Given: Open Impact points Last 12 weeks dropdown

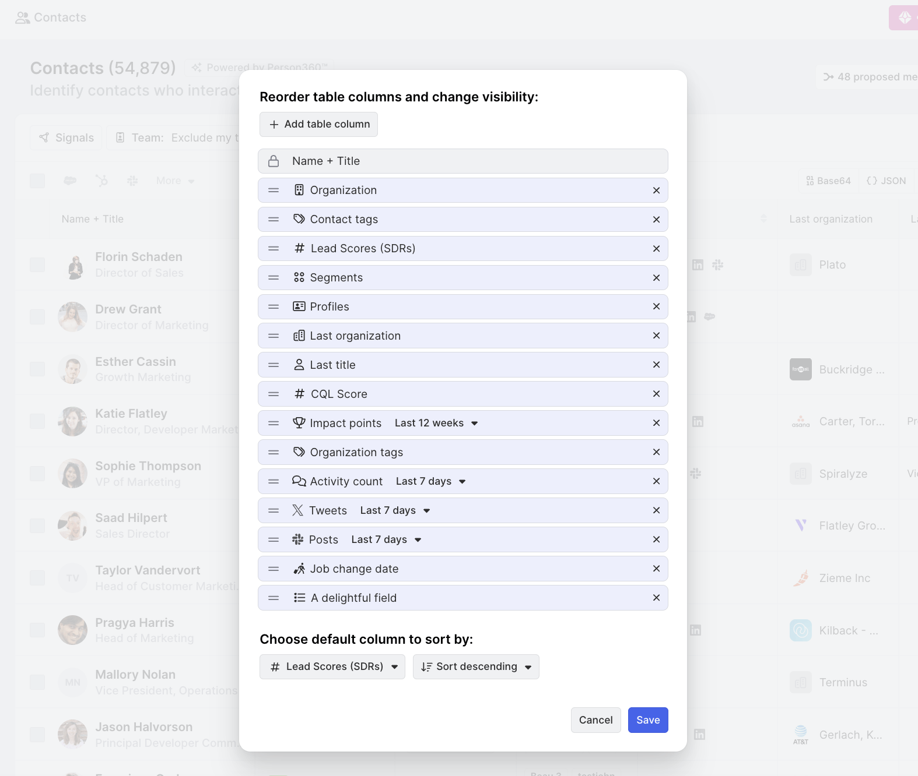Looking at the screenshot, I should coord(436,424).
